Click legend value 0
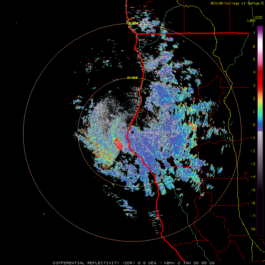Viewport: 265px width, 265px height. pyautogui.click(x=254, y=125)
